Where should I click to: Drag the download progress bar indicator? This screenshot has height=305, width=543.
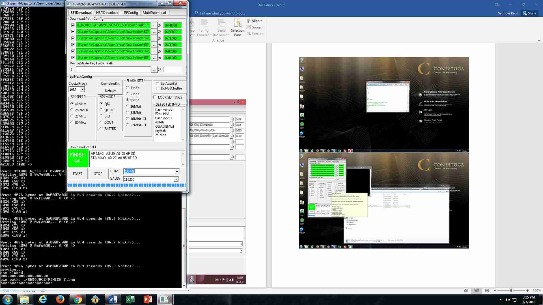click(126, 185)
